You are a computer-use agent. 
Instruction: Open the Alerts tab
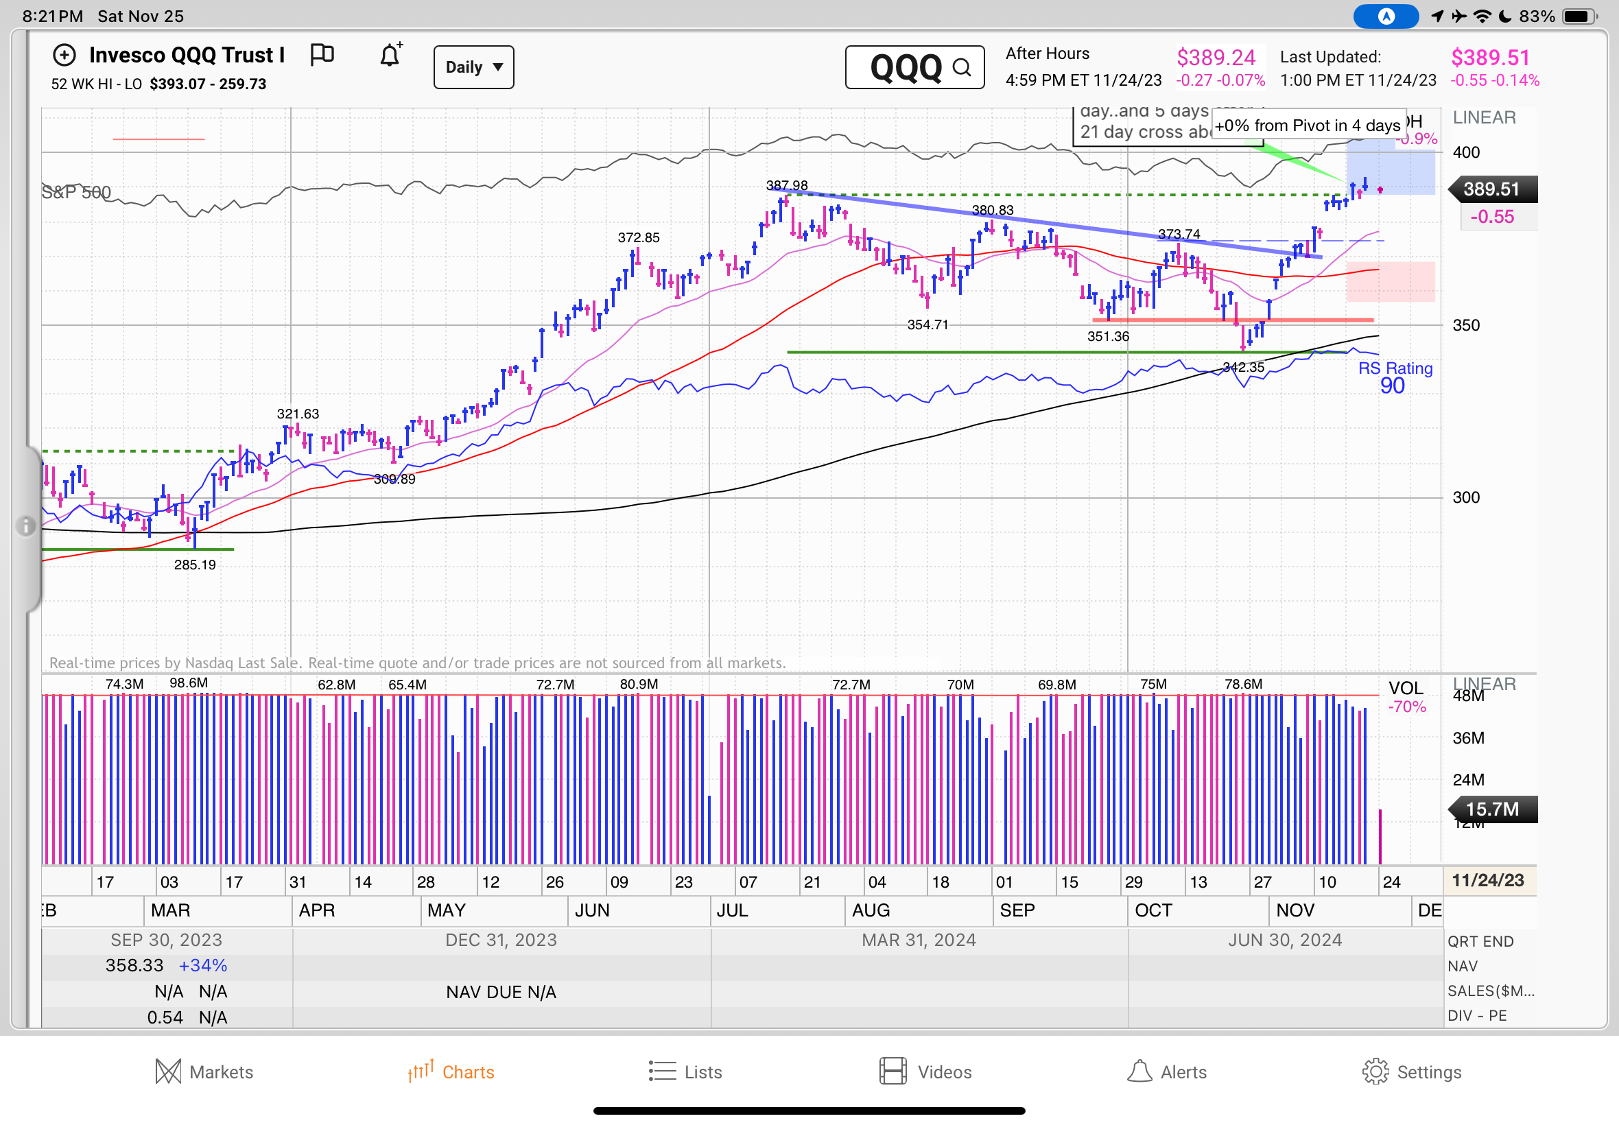click(x=1166, y=1071)
